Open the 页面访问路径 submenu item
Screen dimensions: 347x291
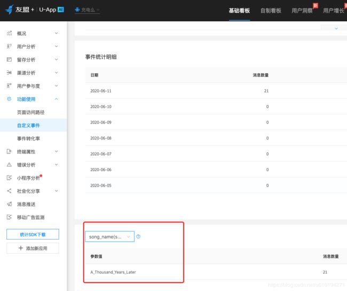[31, 112]
